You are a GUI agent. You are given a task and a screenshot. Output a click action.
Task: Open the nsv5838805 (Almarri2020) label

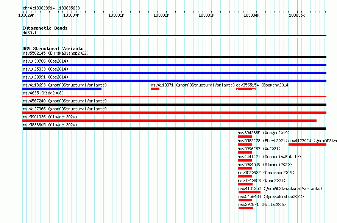click(x=50, y=125)
